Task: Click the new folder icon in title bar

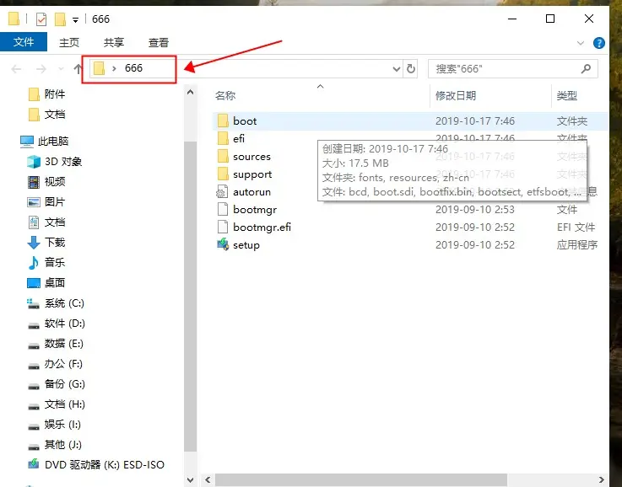Action: [x=60, y=19]
